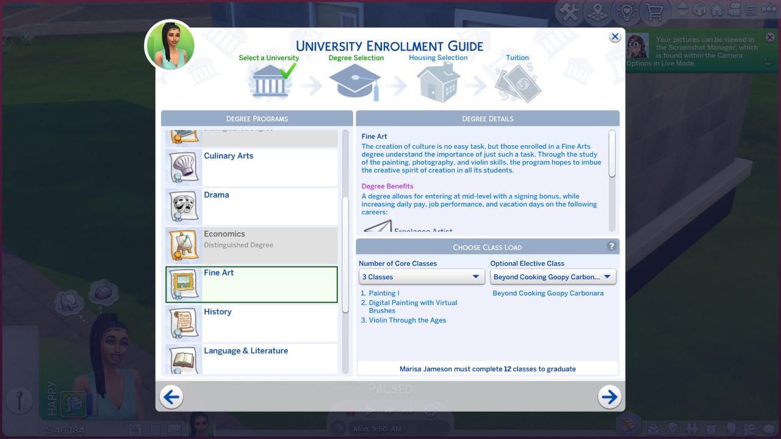Open the Number of Core Classes dropdown
Viewport: 781px width, 439px height.
click(422, 276)
